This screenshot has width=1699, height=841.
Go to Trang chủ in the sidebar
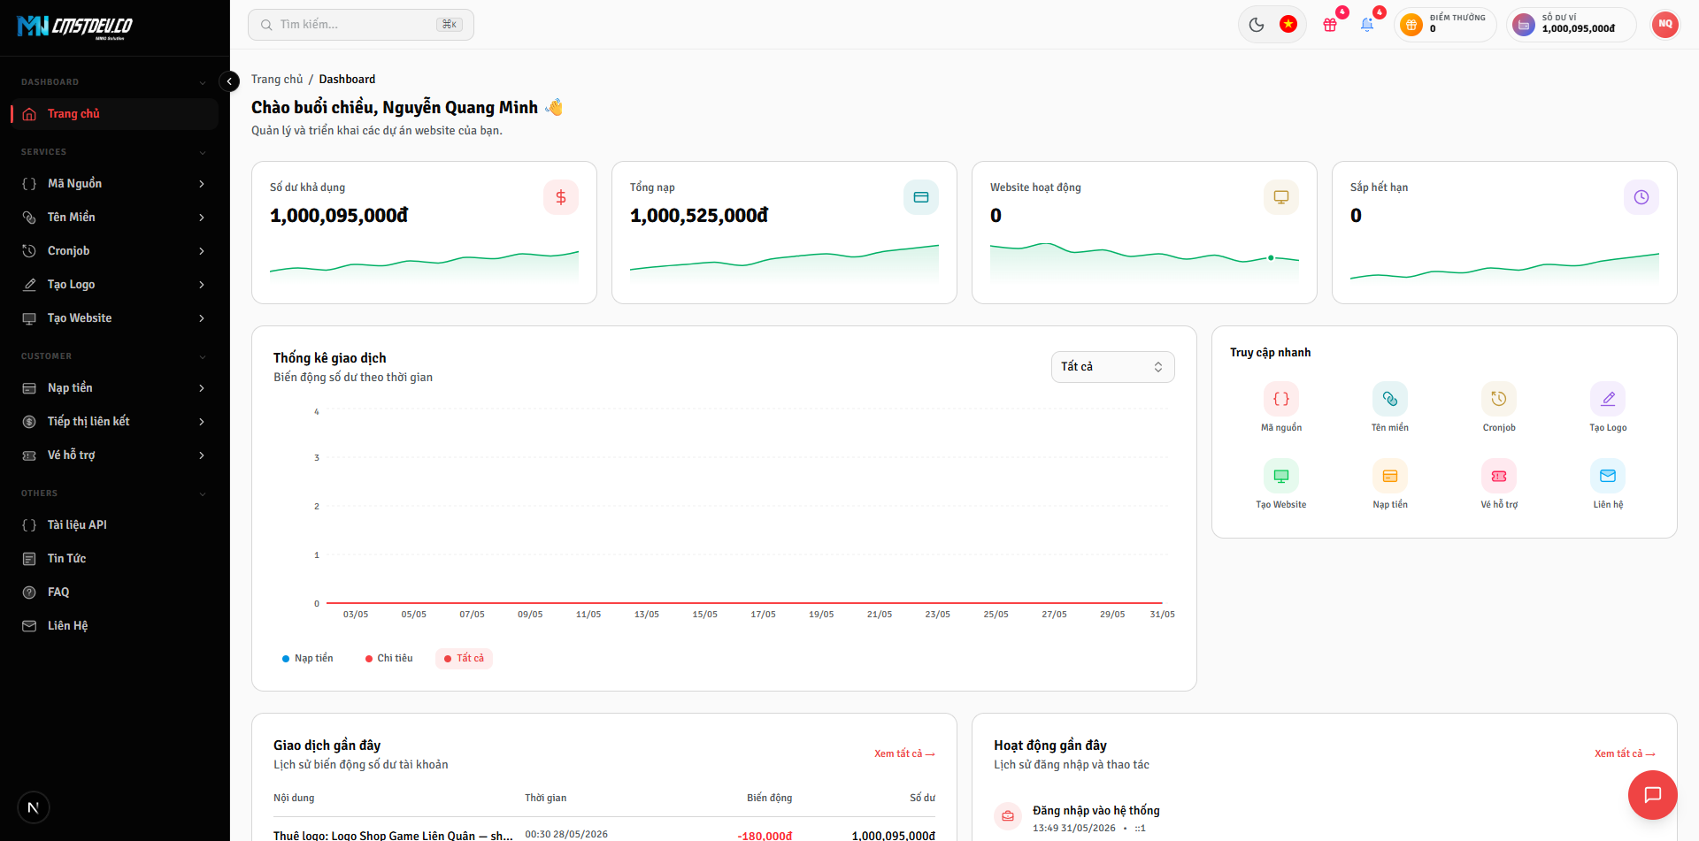tap(115, 114)
